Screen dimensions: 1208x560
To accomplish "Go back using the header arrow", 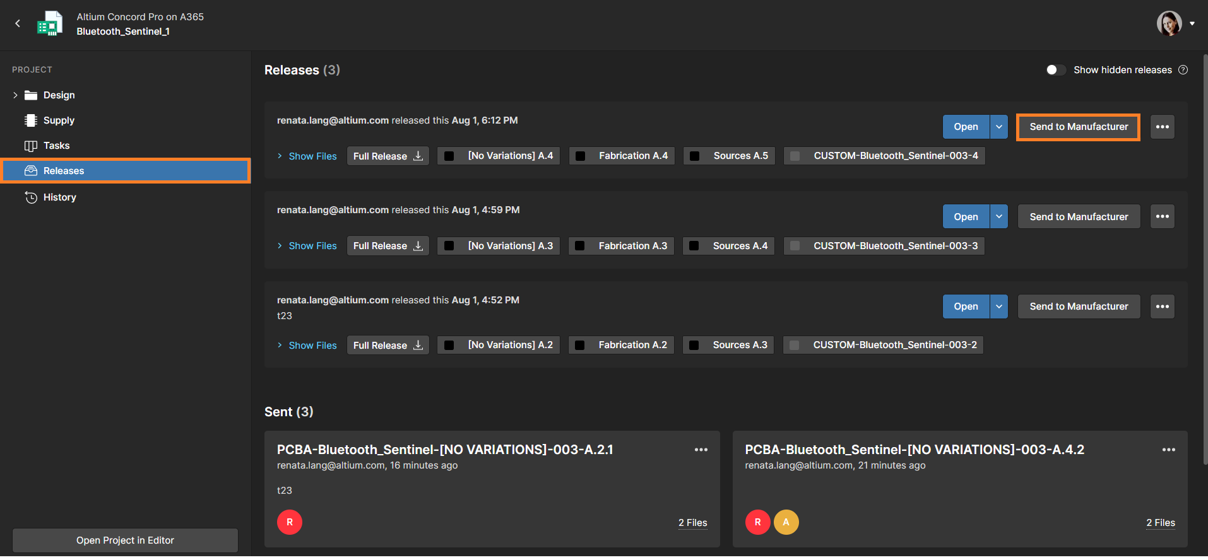I will [18, 23].
